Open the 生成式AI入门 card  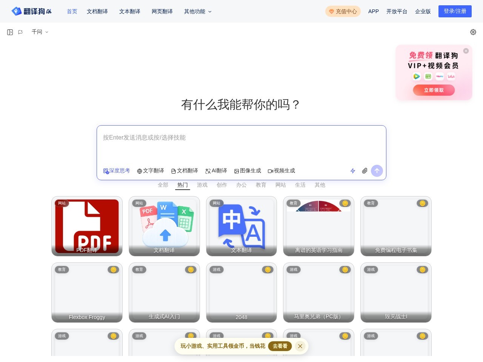(164, 293)
